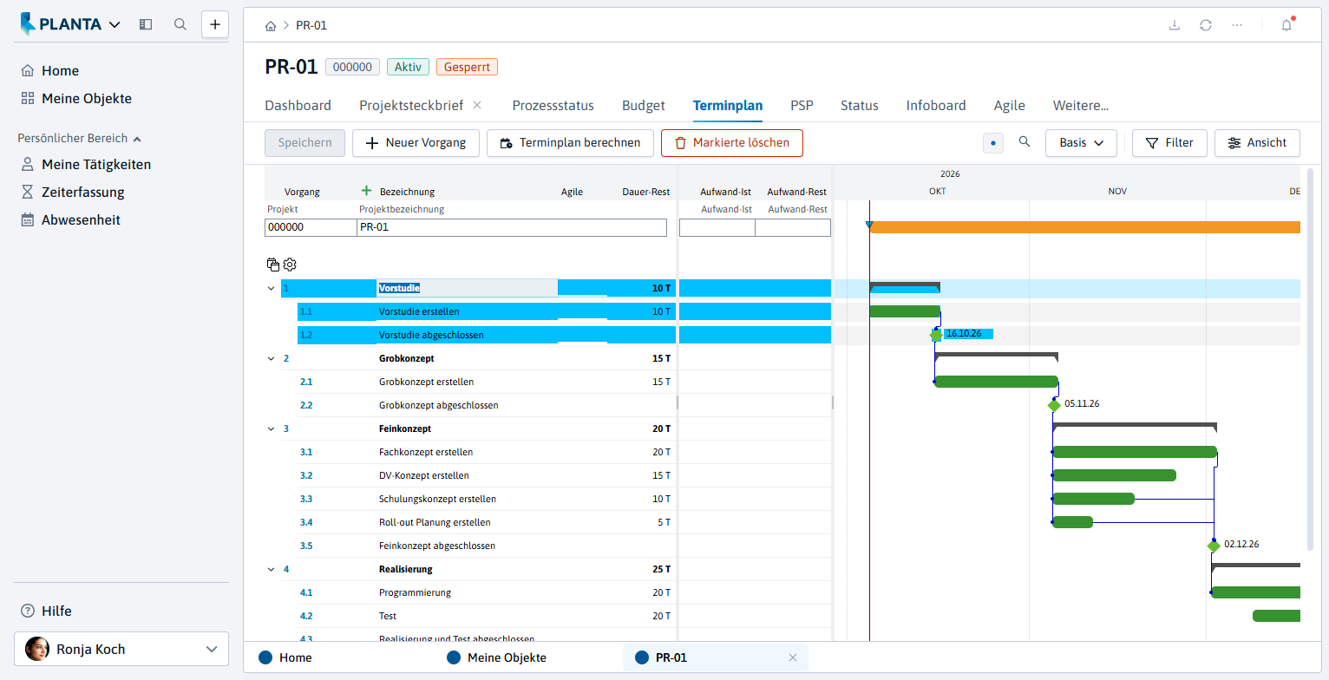
Task: Open the search icon in sidebar header
Action: tap(180, 24)
